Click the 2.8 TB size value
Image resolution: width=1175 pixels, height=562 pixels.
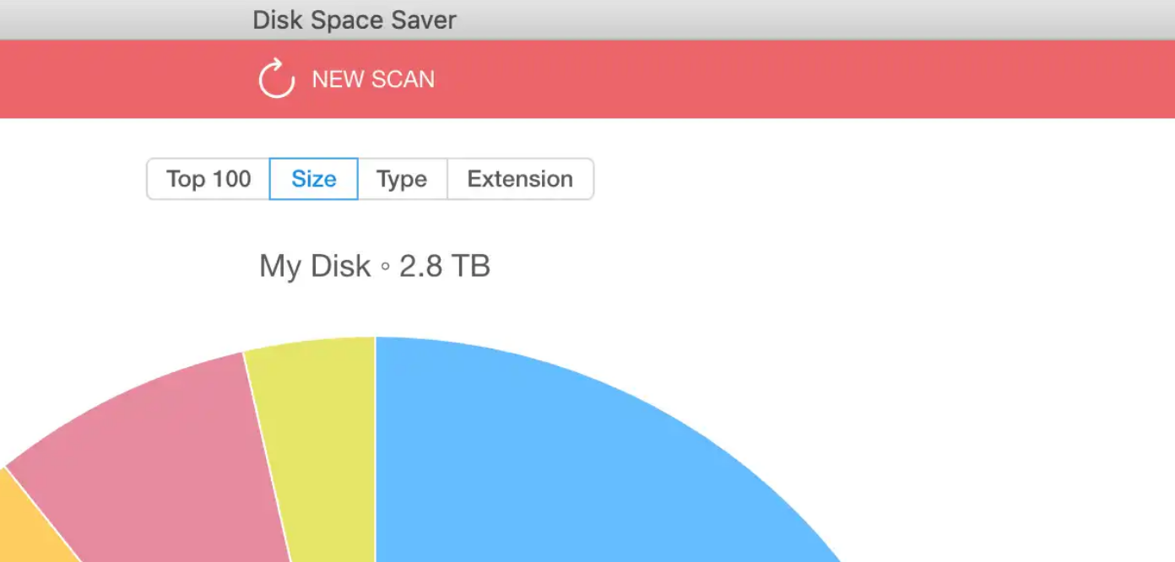446,266
